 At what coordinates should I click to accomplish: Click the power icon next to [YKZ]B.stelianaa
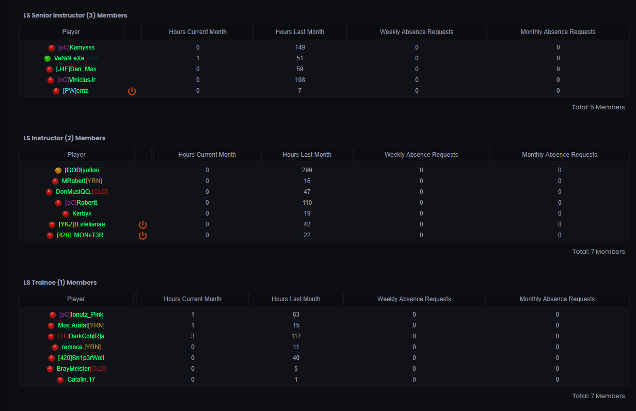pos(143,225)
